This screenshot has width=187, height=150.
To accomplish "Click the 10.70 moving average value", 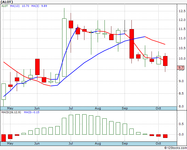I will [25, 6].
